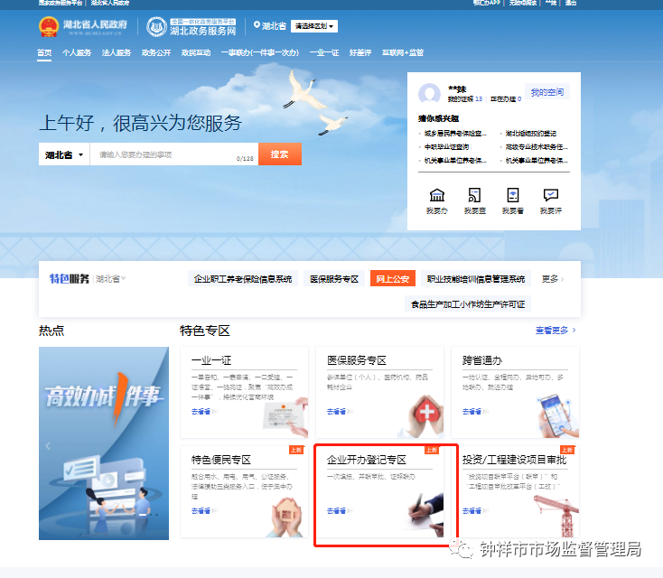Open the 政民互动 menu

pos(196,52)
